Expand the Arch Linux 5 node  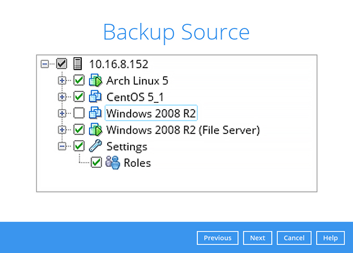pos(62,81)
